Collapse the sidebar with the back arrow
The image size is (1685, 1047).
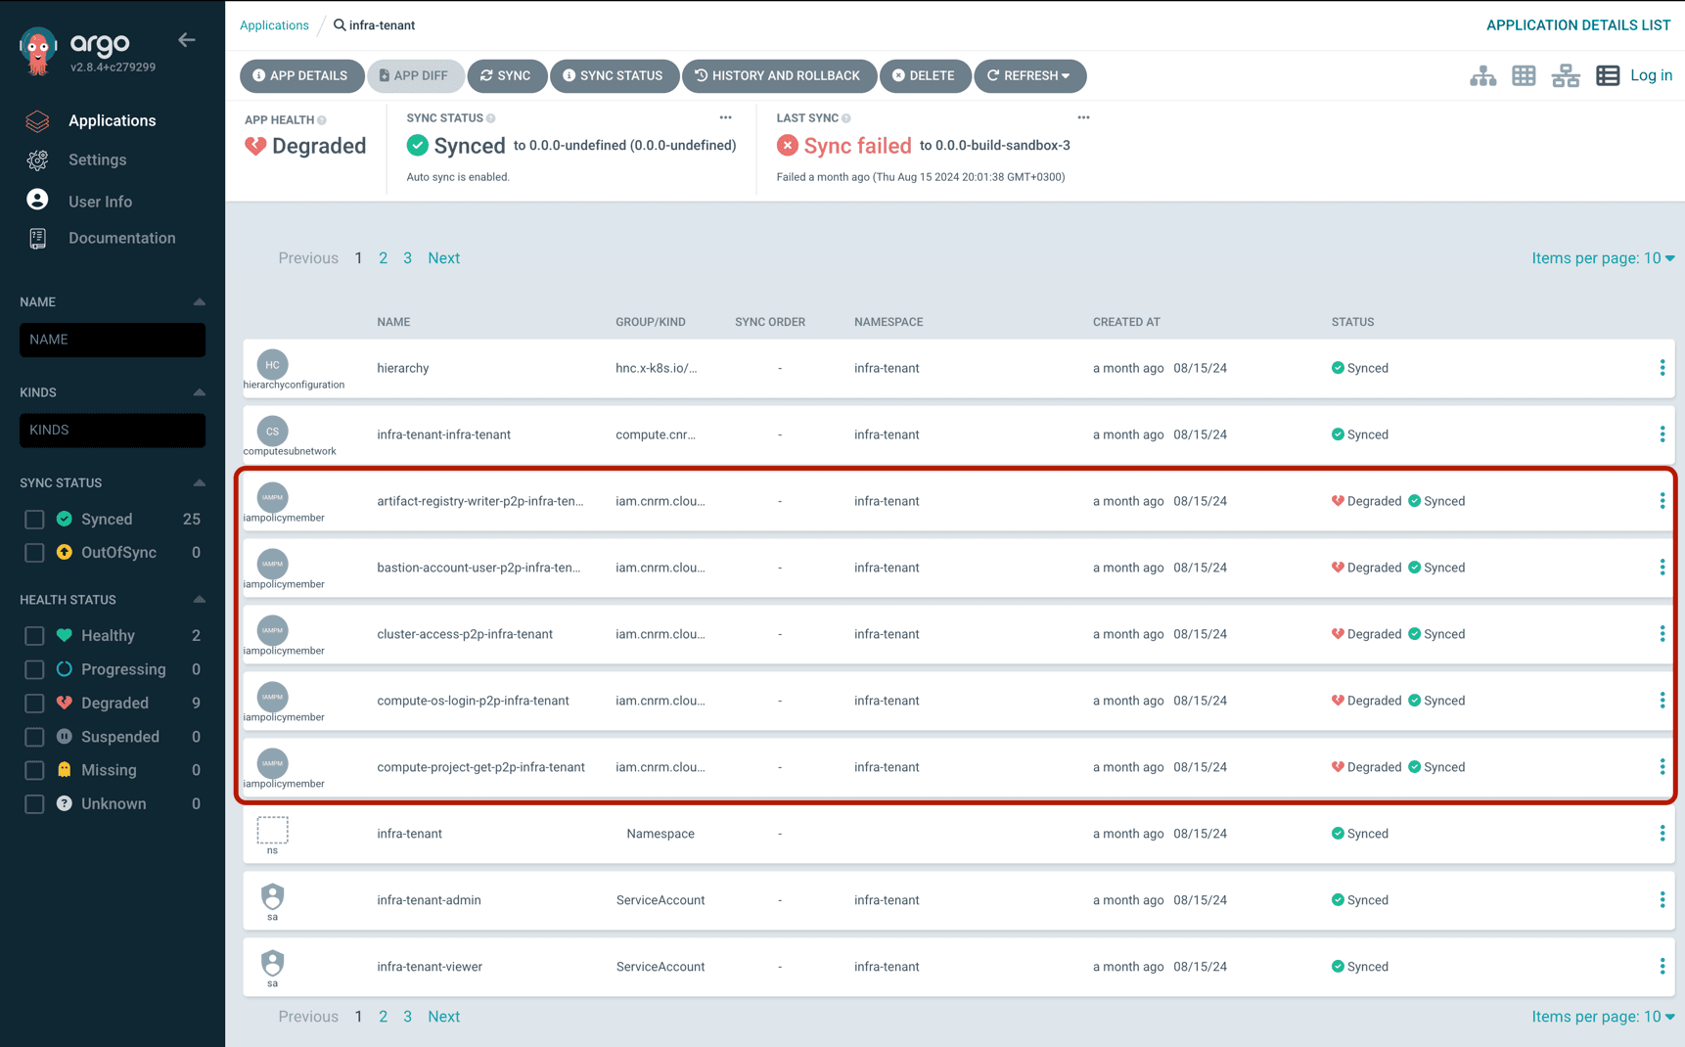coord(186,40)
